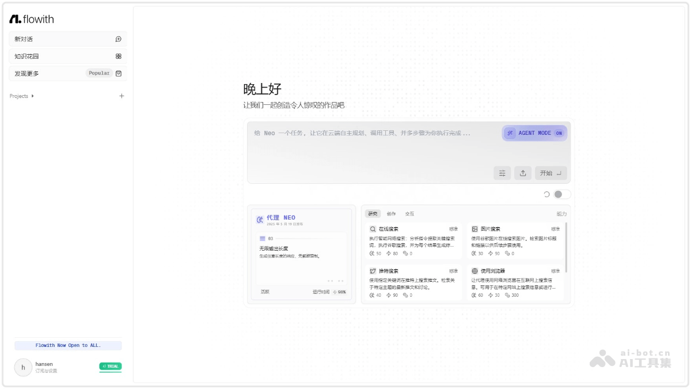Switch to the 交互 tab

pos(410,213)
